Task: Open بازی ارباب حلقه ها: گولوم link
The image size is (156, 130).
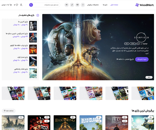Action: [x=19, y=45]
